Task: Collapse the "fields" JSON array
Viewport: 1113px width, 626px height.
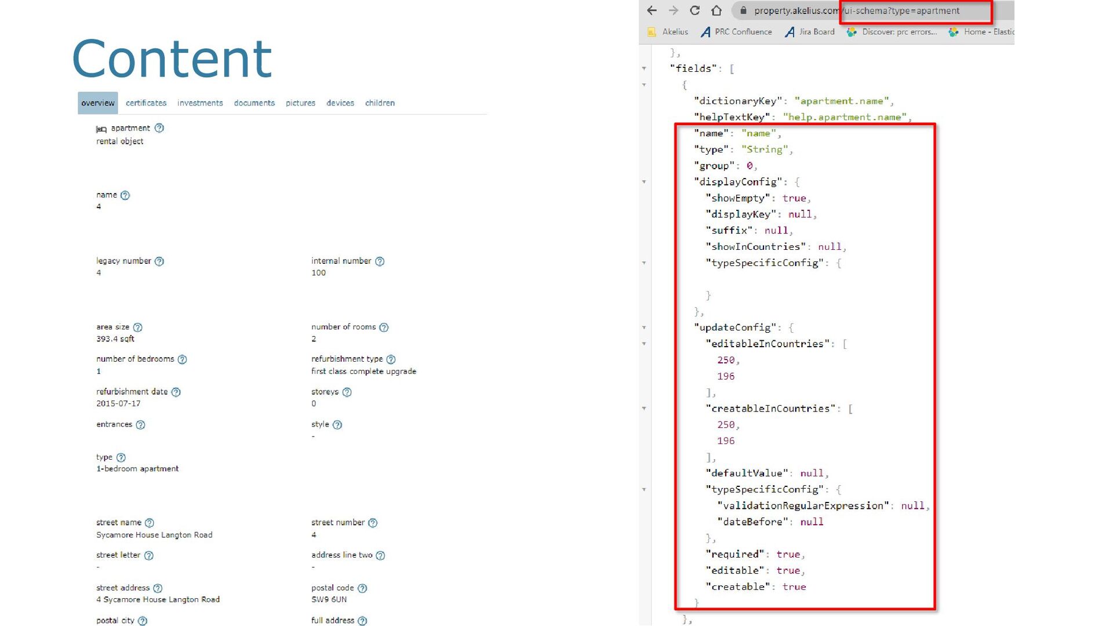Action: click(644, 68)
